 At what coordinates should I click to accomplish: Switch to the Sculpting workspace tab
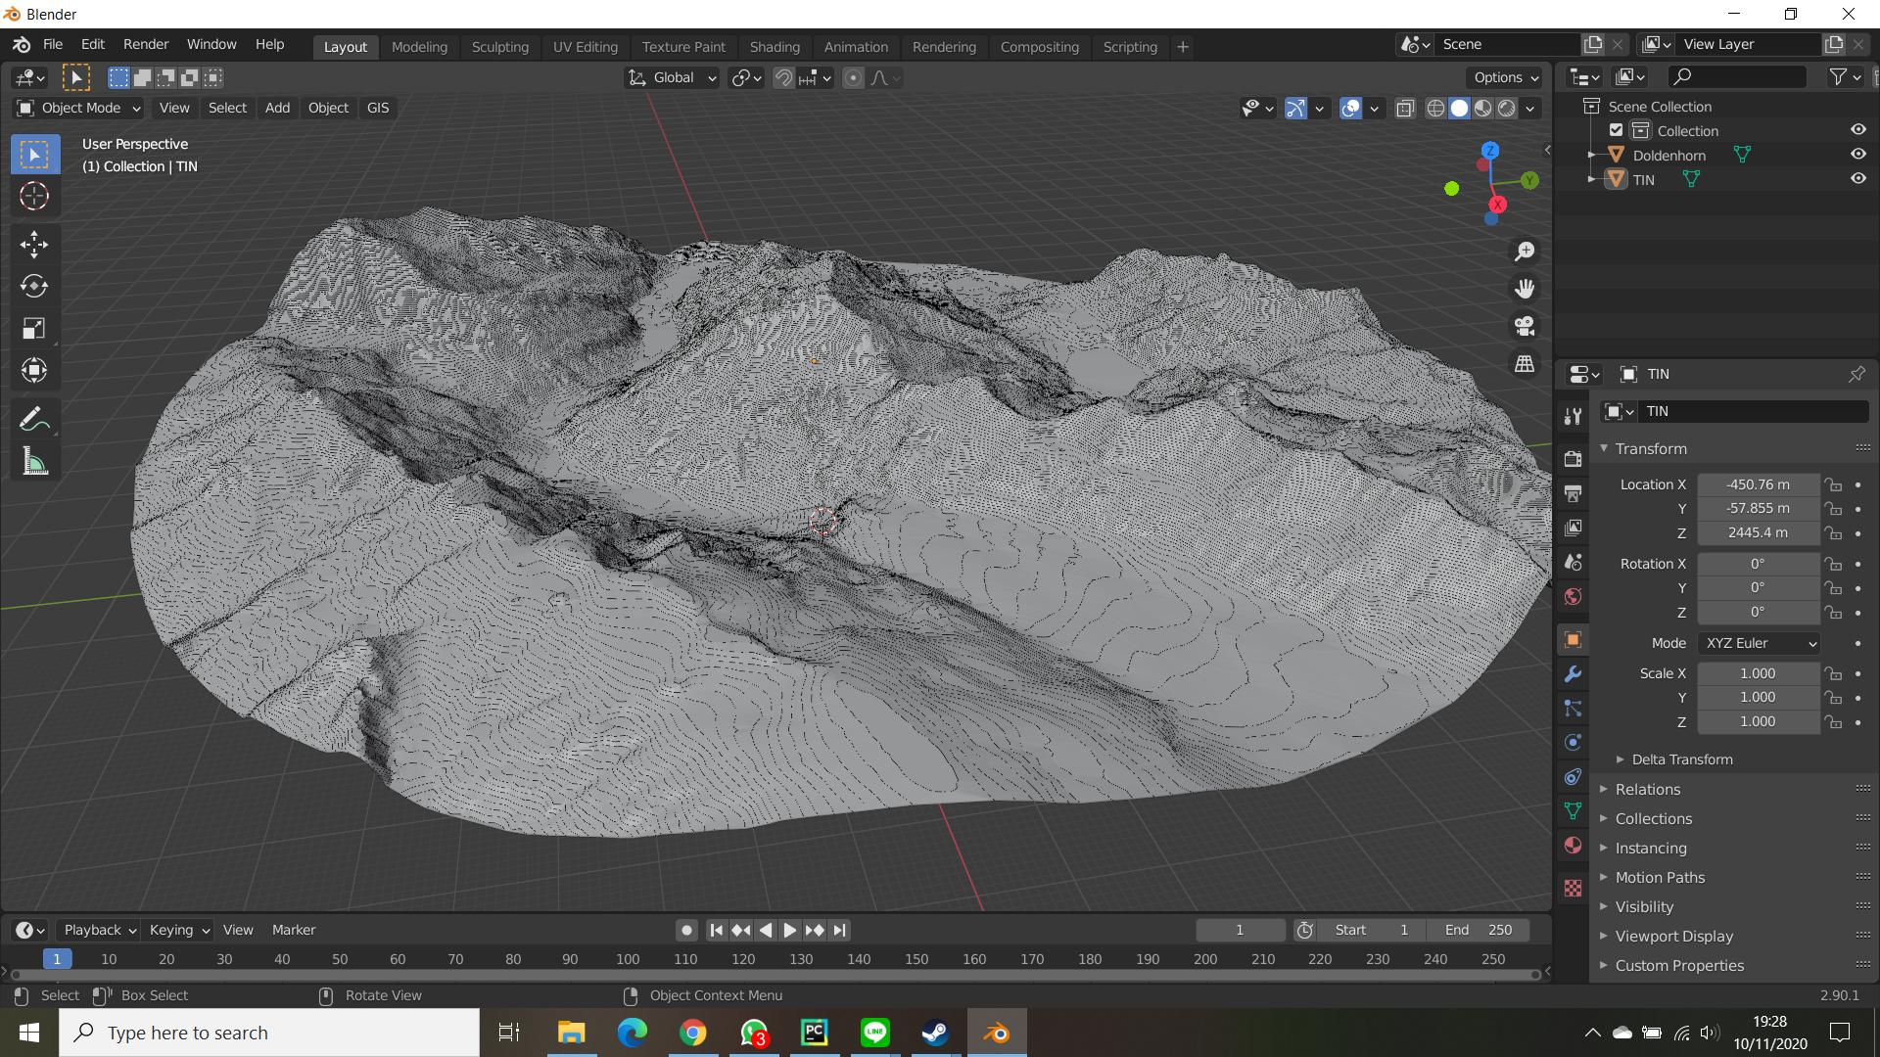tap(499, 46)
